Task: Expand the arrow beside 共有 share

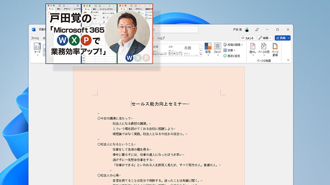Action: click(x=289, y=38)
